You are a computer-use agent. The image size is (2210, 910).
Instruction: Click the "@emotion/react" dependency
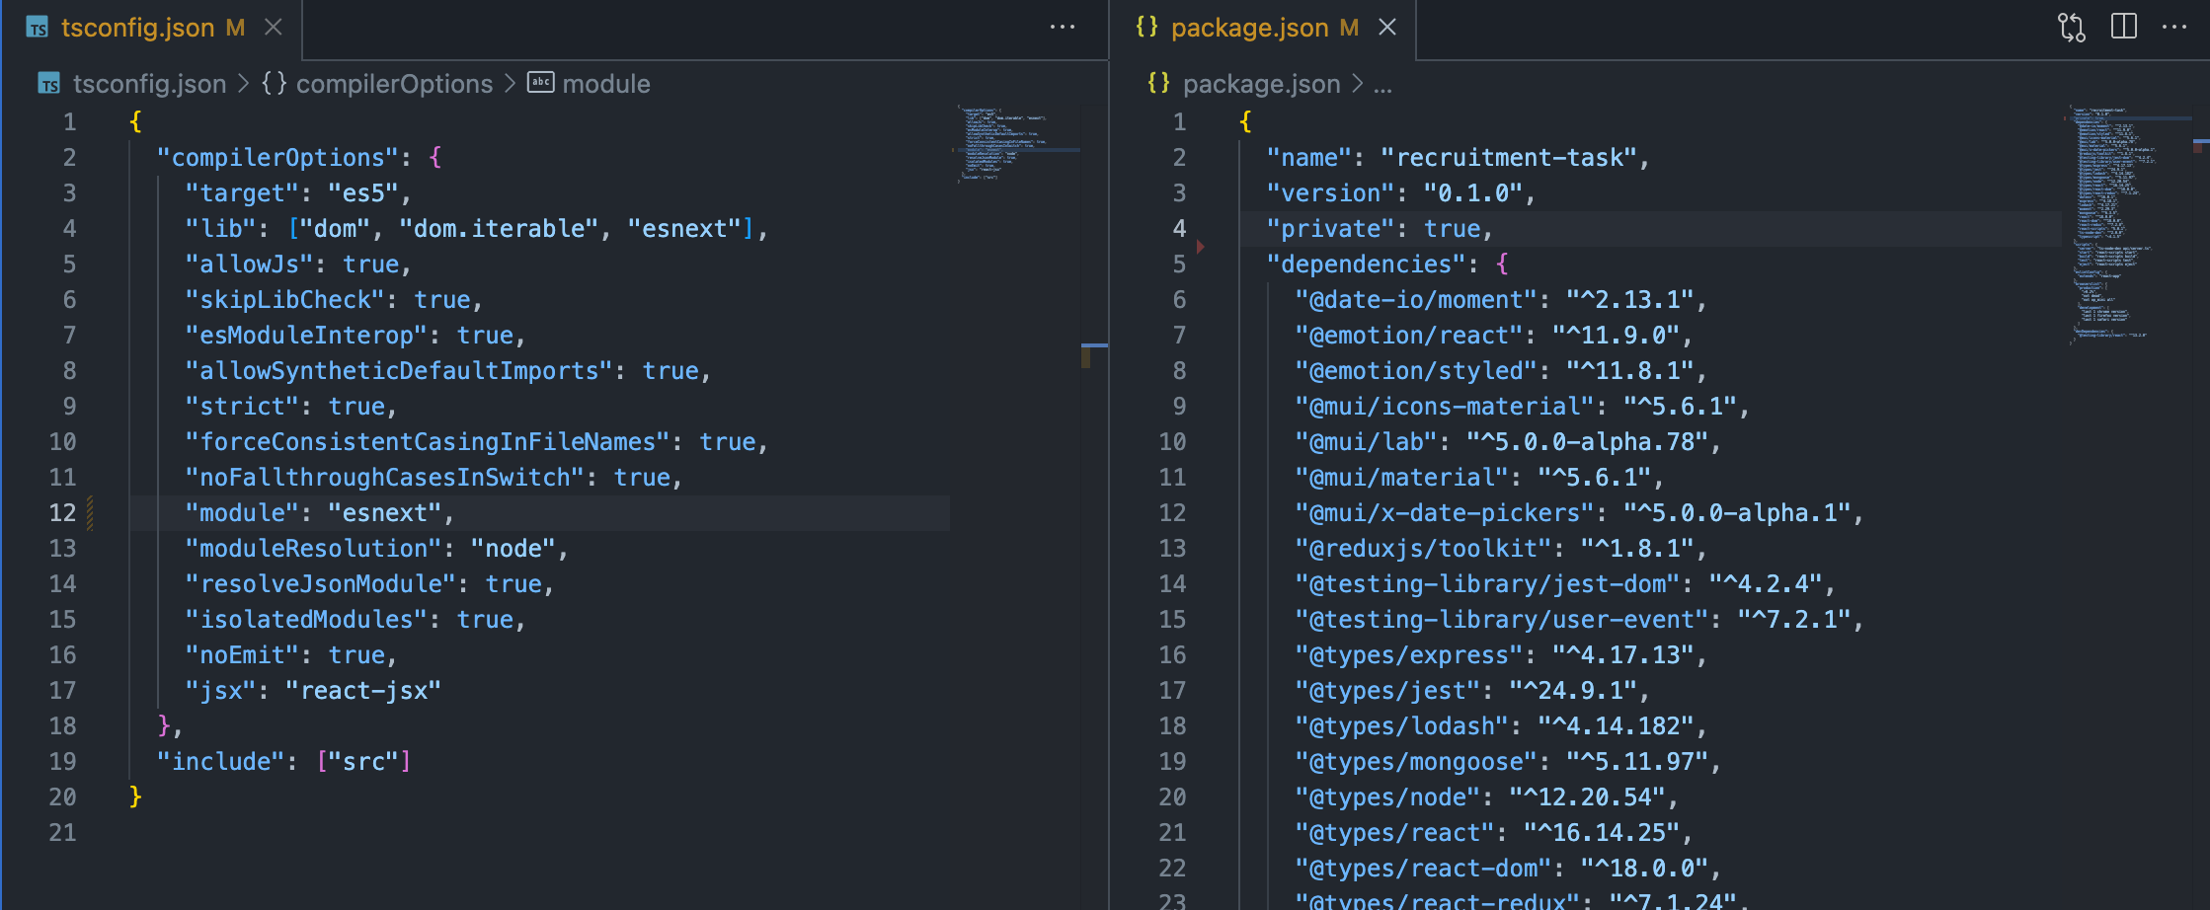pos(1409,336)
